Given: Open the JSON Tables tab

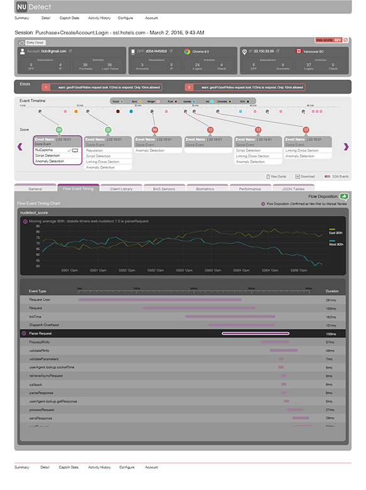Looking at the screenshot, I should click(x=293, y=187).
